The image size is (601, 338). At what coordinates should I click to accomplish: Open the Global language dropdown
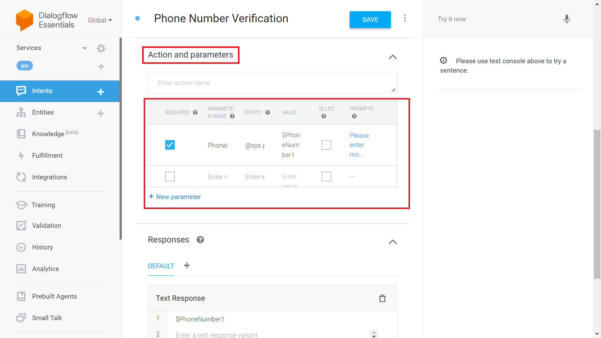click(100, 20)
